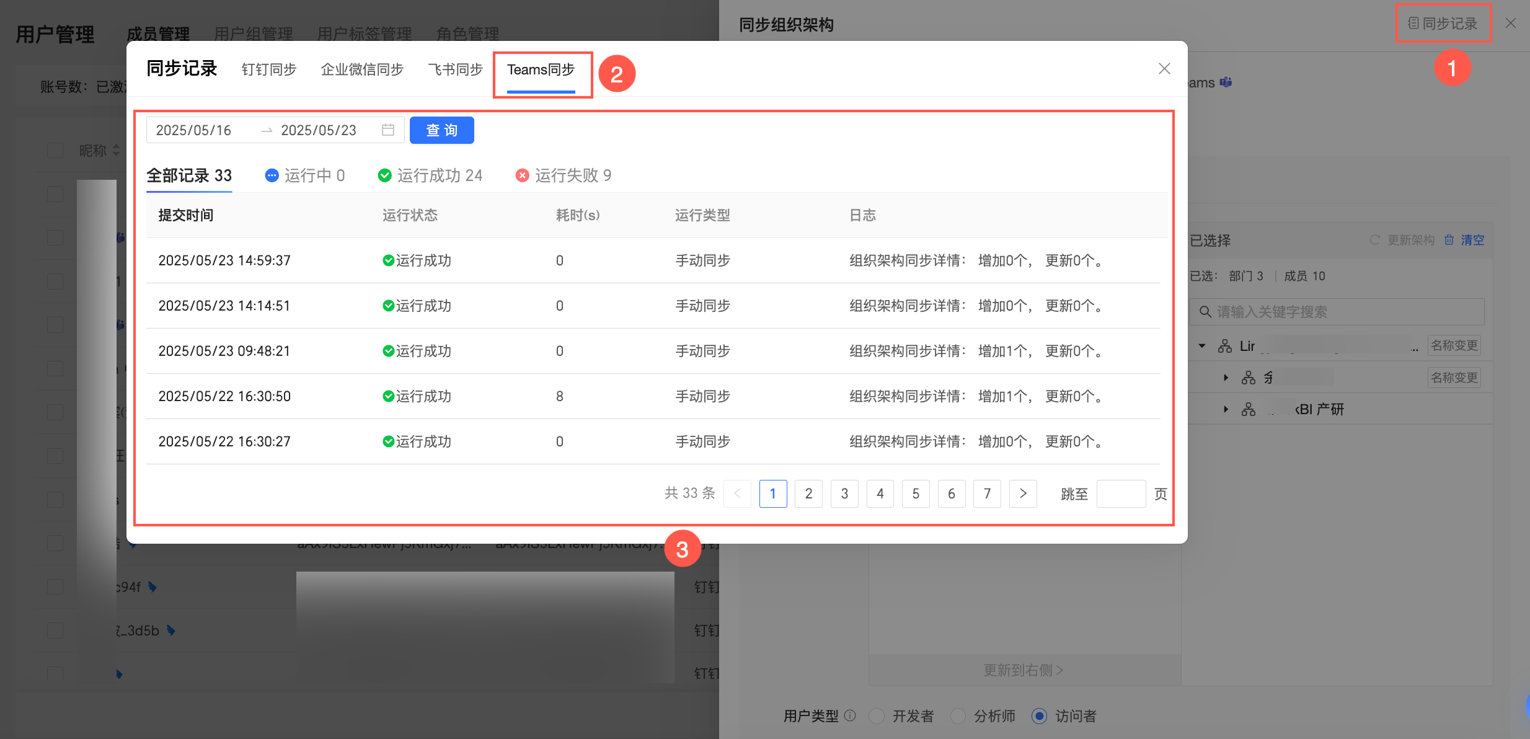
Task: Click the 跳至 page number input
Action: 1121,493
